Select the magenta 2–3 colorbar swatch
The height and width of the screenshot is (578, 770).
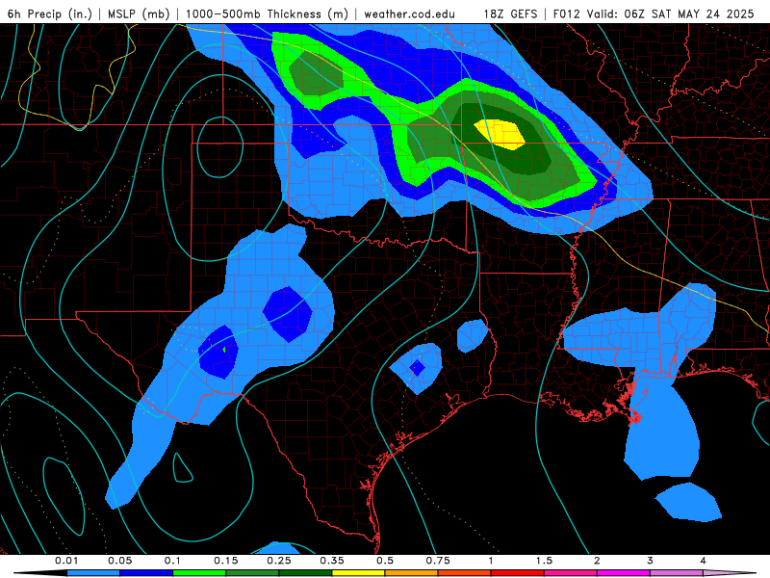pyautogui.click(x=624, y=573)
